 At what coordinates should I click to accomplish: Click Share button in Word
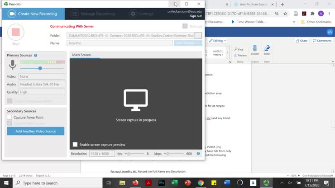tap(301, 41)
